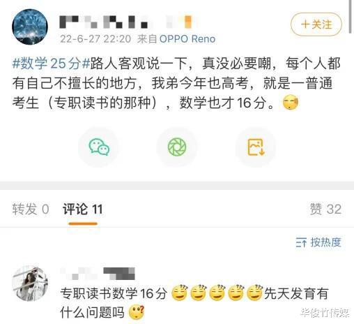
Task: Open sort order 按热度 selector
Action: (x=318, y=242)
